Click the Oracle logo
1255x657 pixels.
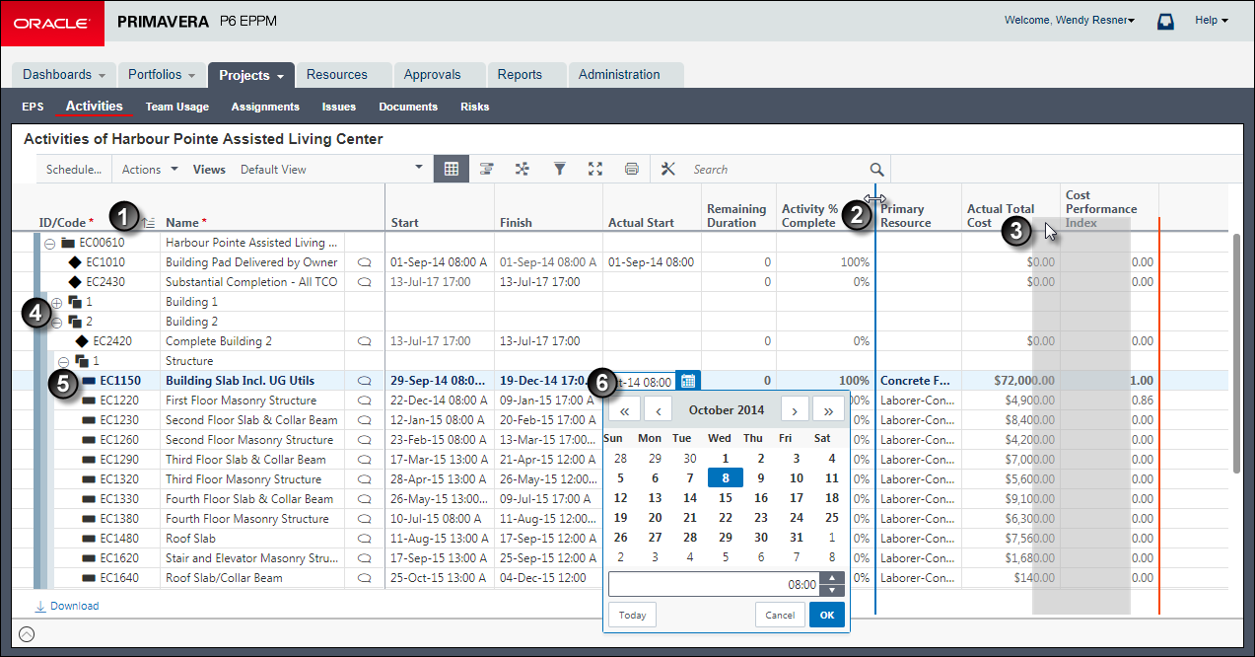coord(52,23)
